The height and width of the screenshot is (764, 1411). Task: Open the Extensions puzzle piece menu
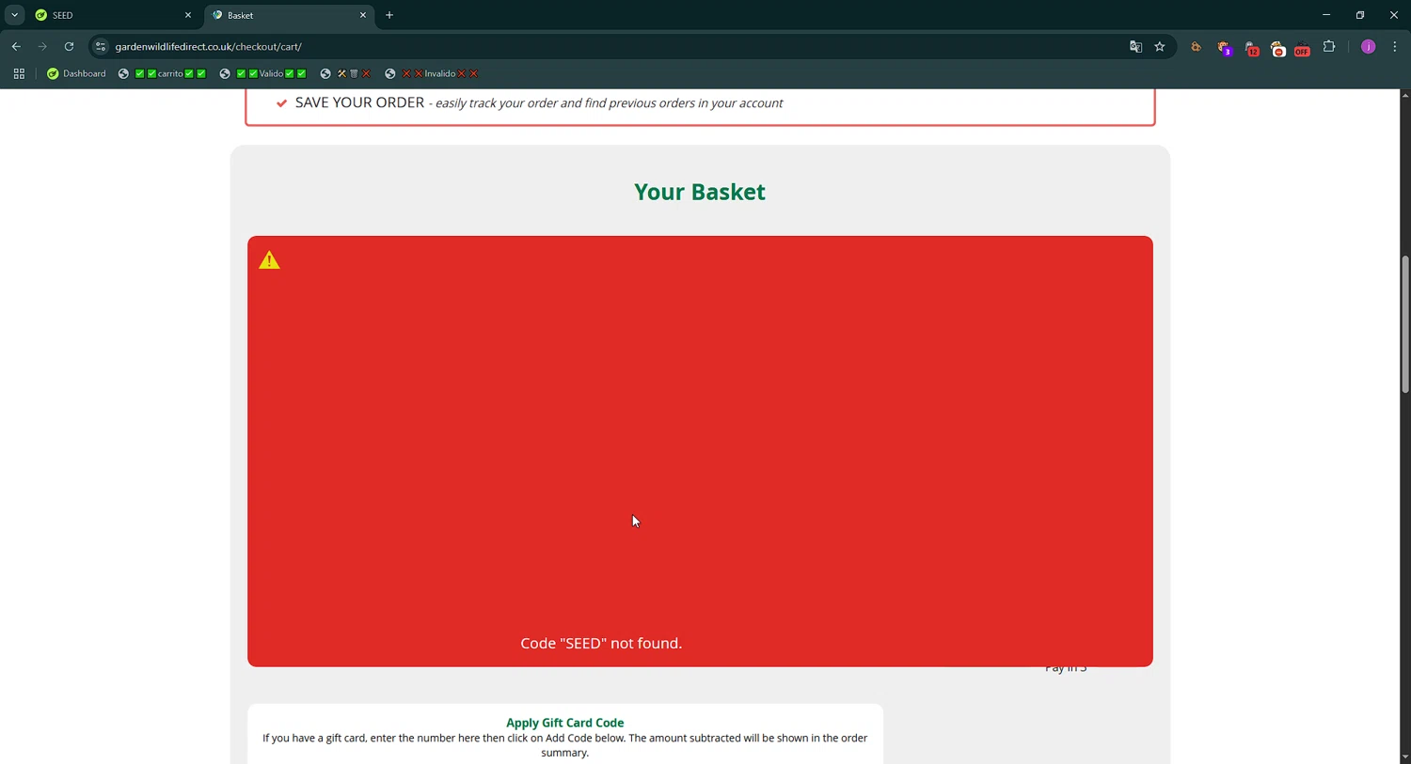click(x=1329, y=46)
